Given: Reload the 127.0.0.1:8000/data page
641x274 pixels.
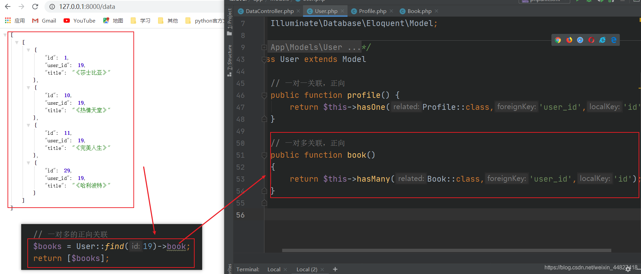Looking at the screenshot, I should pos(35,6).
